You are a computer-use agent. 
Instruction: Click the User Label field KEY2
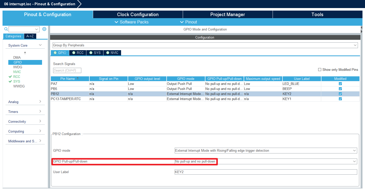coord(266,172)
